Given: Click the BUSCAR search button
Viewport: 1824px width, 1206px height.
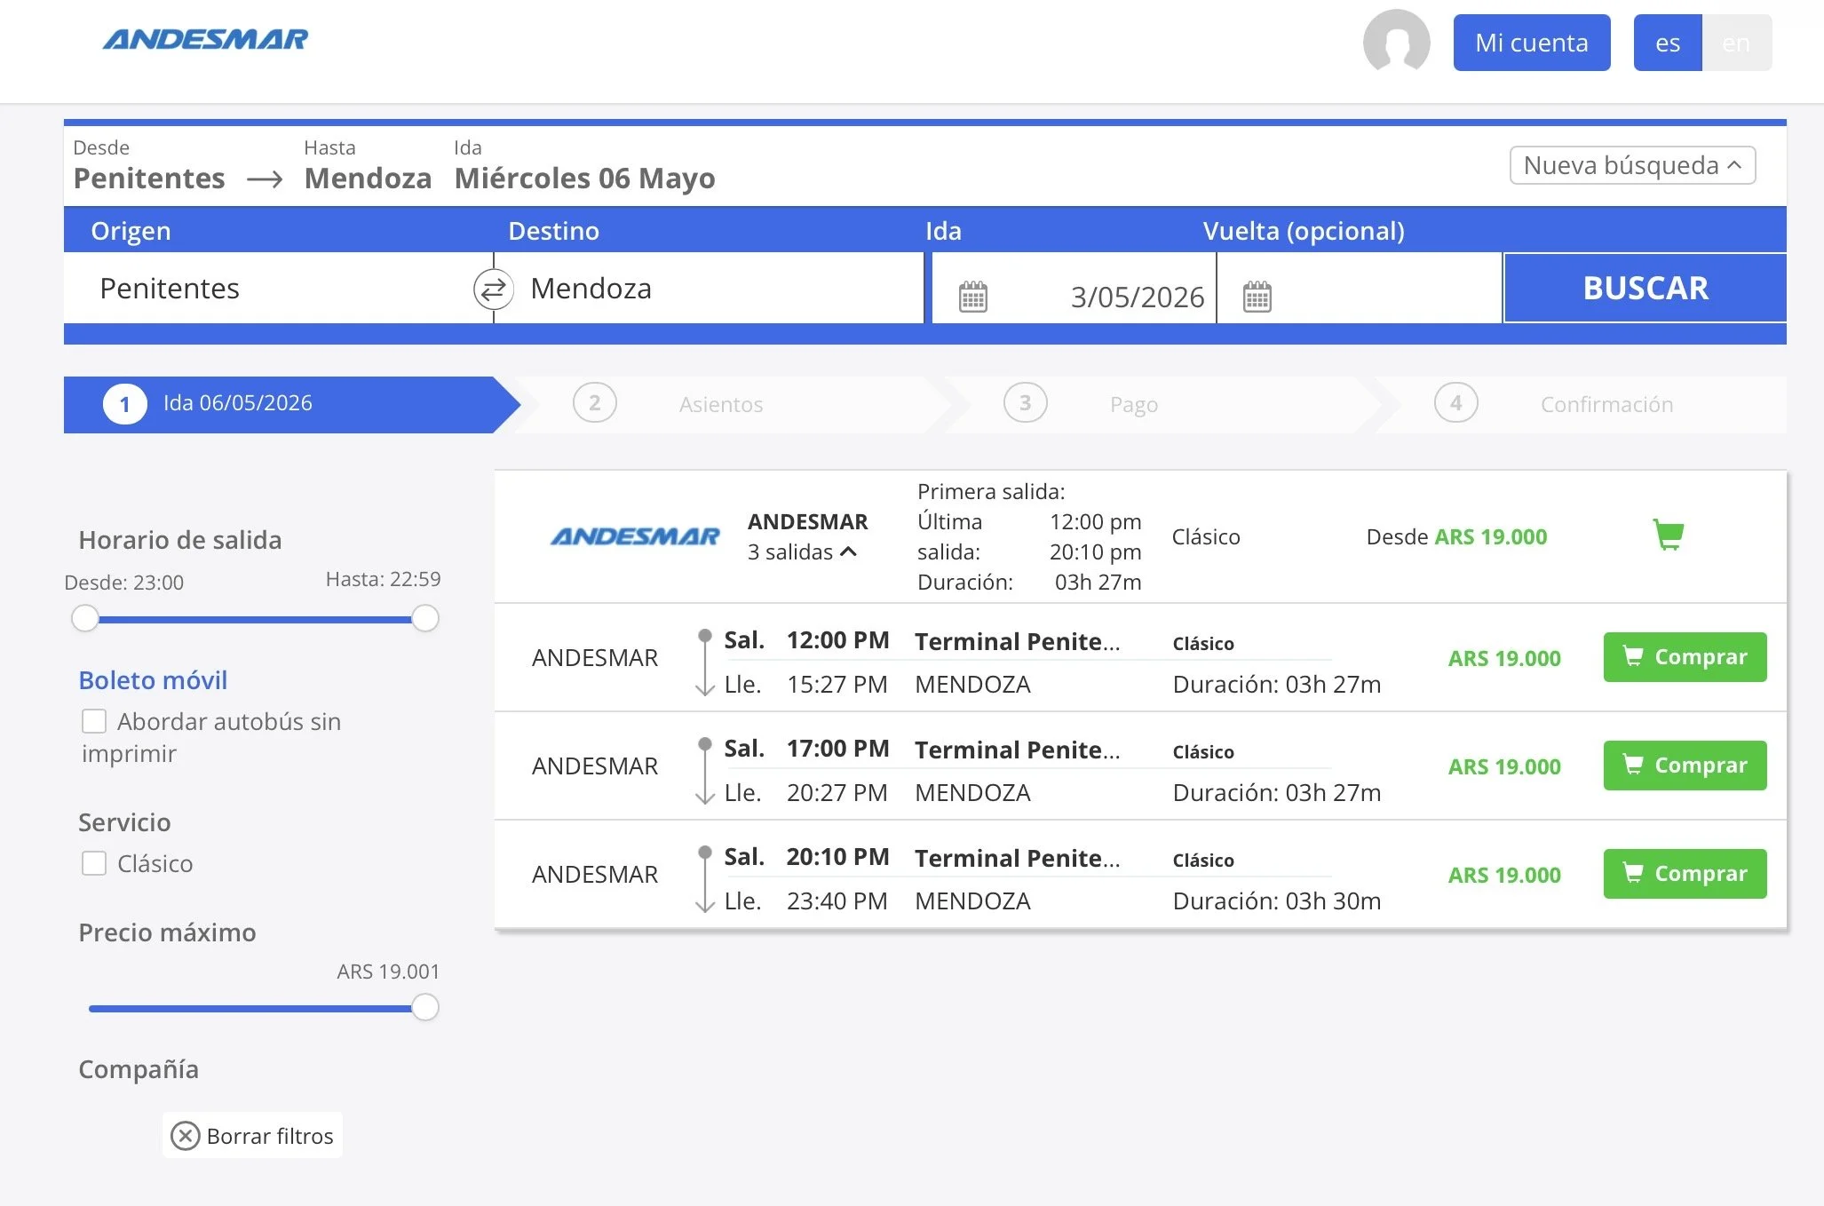Looking at the screenshot, I should point(1646,288).
